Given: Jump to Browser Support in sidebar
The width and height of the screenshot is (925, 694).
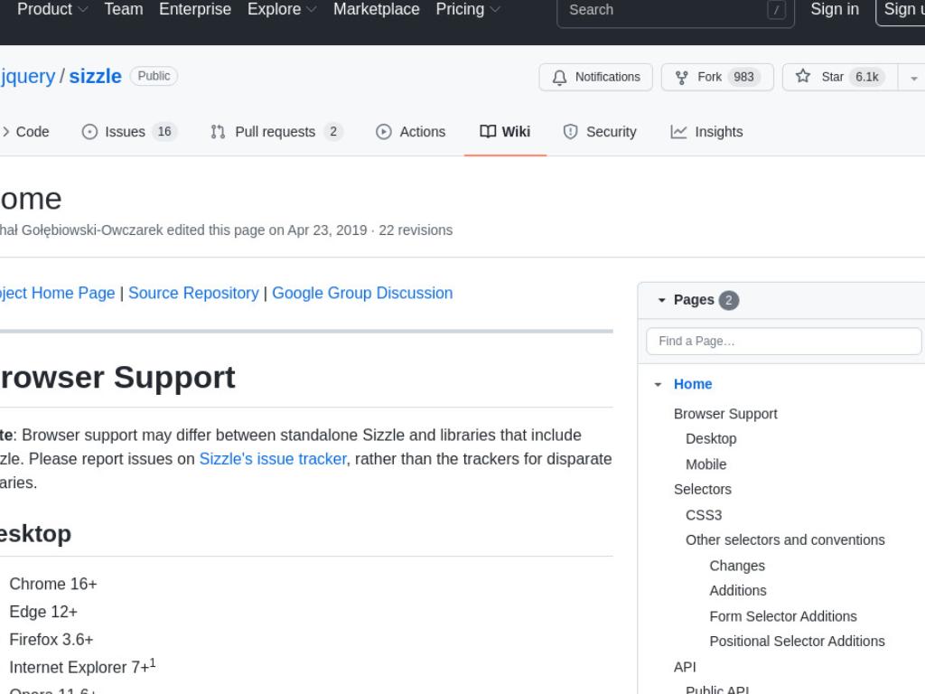Looking at the screenshot, I should pos(725,414).
